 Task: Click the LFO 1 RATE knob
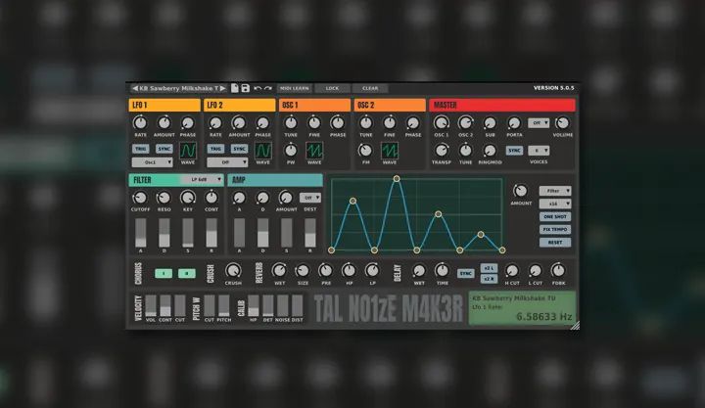(x=140, y=122)
